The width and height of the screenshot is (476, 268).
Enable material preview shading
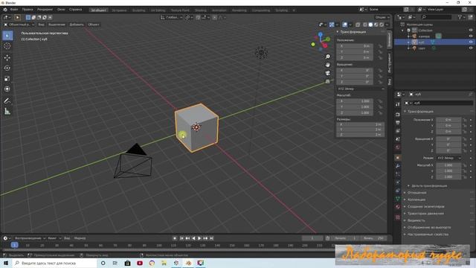pyautogui.click(x=376, y=25)
